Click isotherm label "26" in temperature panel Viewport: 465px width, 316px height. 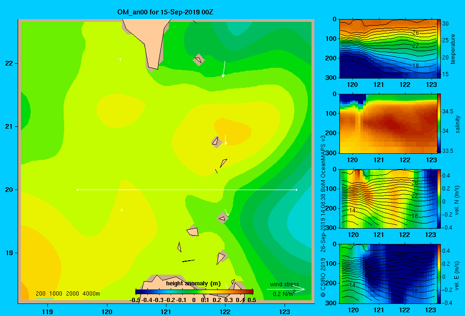click(x=416, y=33)
